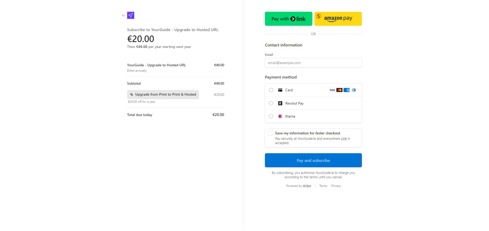This screenshot has width=489, height=231.
Task: Click the 'YourGuide - Upgrade to Hosted URL' line item
Action: tap(156, 65)
